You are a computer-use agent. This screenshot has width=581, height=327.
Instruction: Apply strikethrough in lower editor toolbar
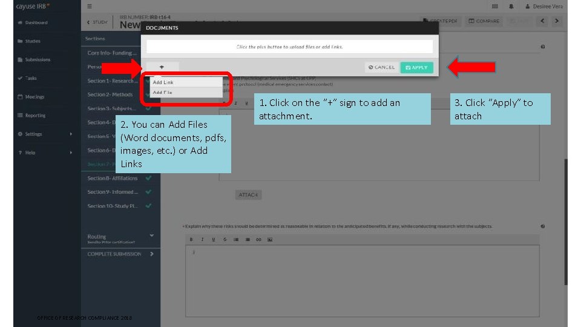(x=225, y=240)
